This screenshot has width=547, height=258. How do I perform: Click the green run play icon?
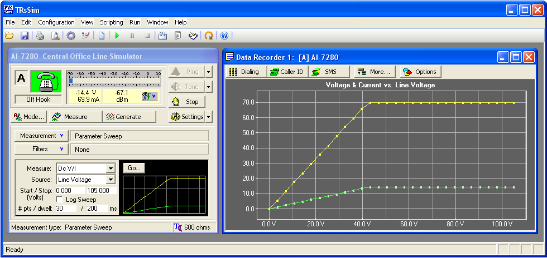[x=117, y=36]
